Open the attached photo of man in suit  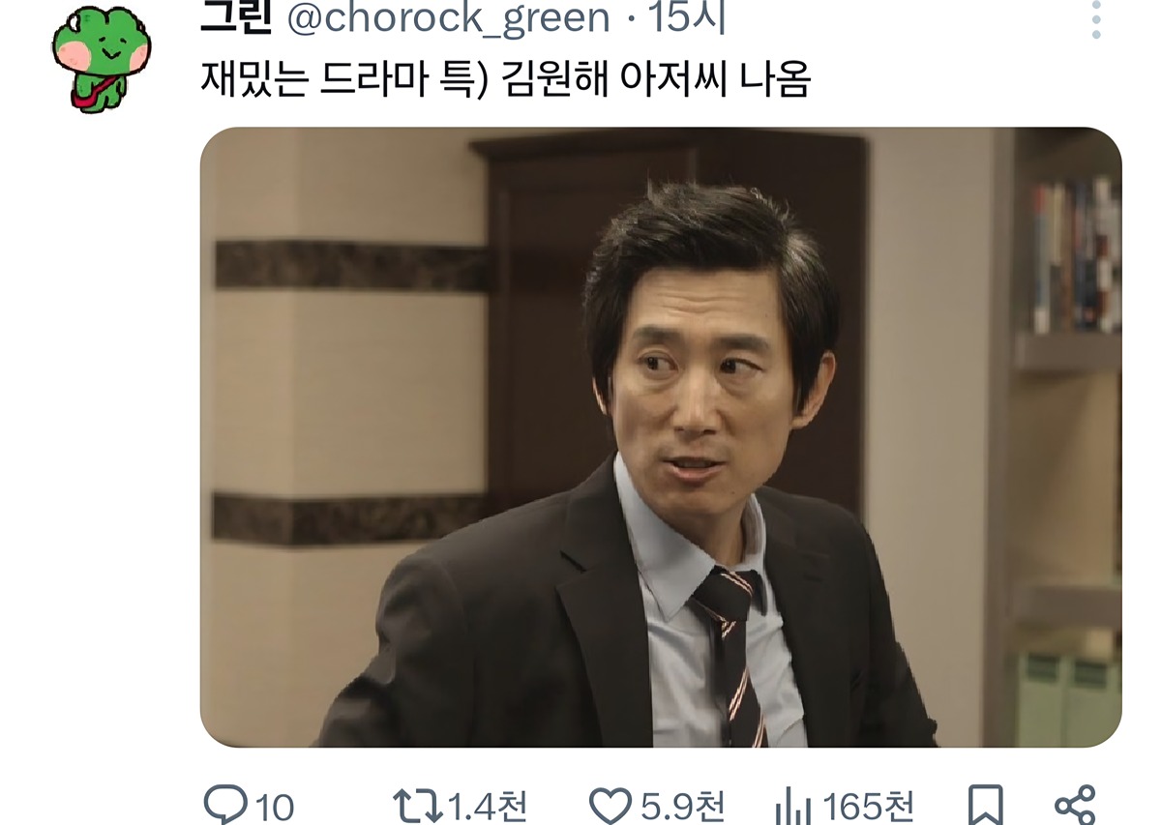661,437
